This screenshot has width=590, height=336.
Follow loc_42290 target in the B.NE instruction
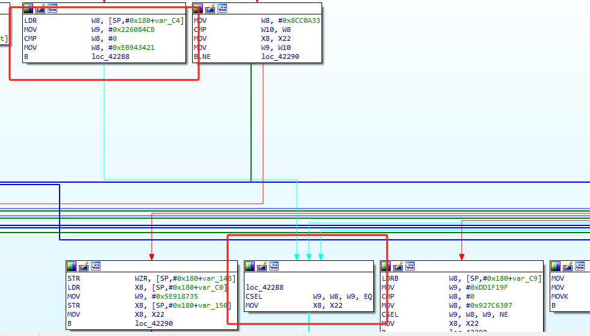coord(281,57)
